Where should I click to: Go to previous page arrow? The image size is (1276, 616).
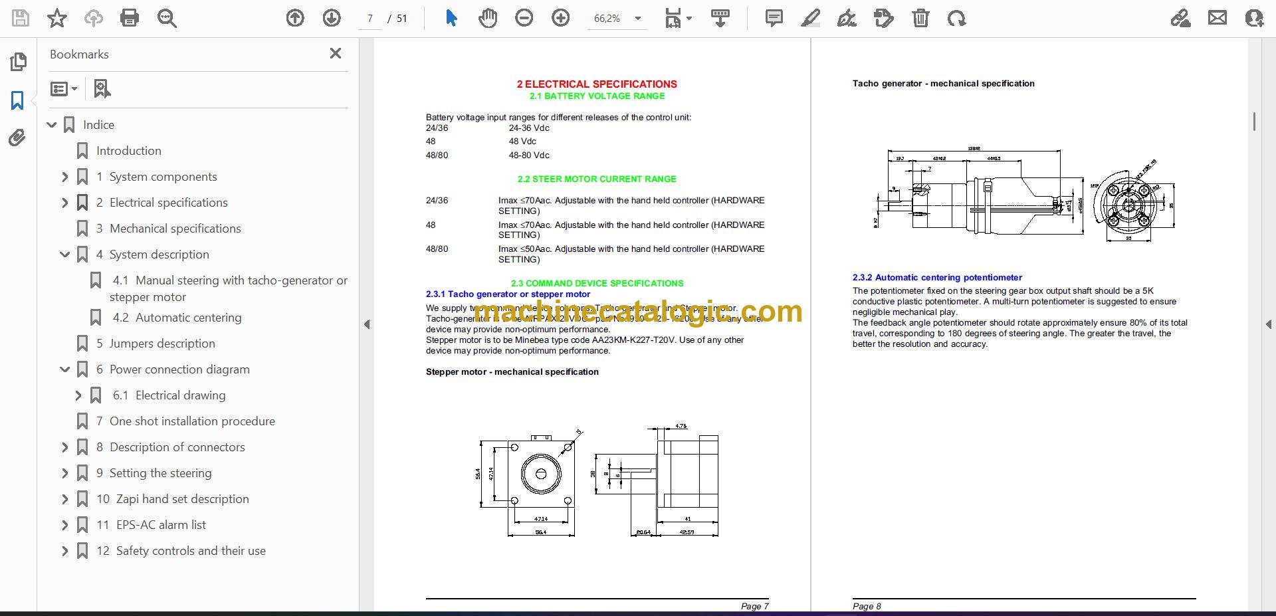pyautogui.click(x=295, y=18)
